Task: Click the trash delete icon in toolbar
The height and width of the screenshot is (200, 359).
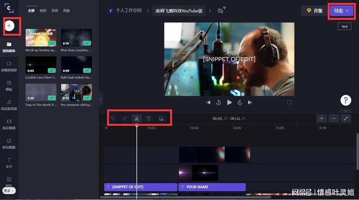Action: (149, 119)
